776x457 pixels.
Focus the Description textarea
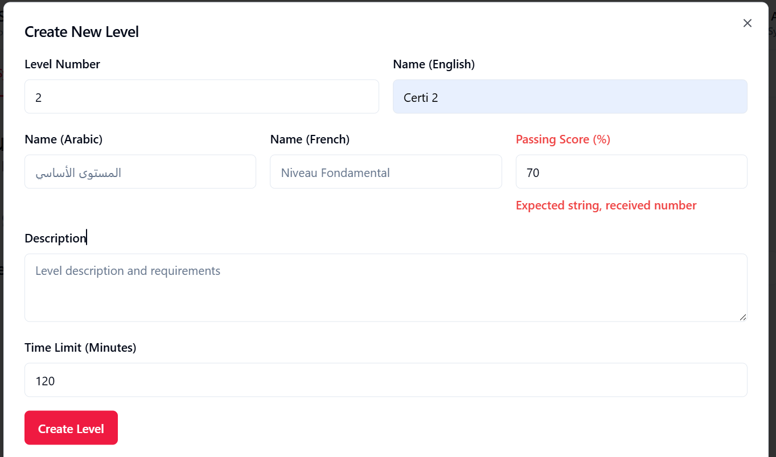point(385,287)
